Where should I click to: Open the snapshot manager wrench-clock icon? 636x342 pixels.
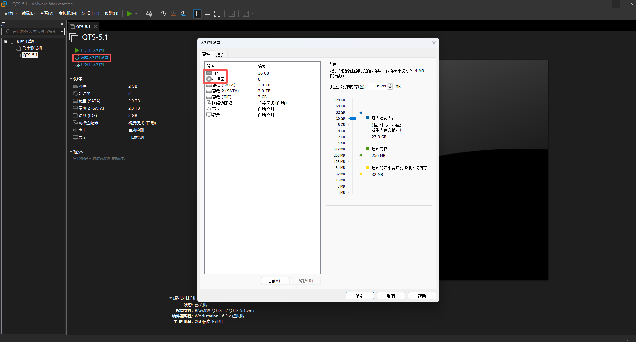(183, 14)
